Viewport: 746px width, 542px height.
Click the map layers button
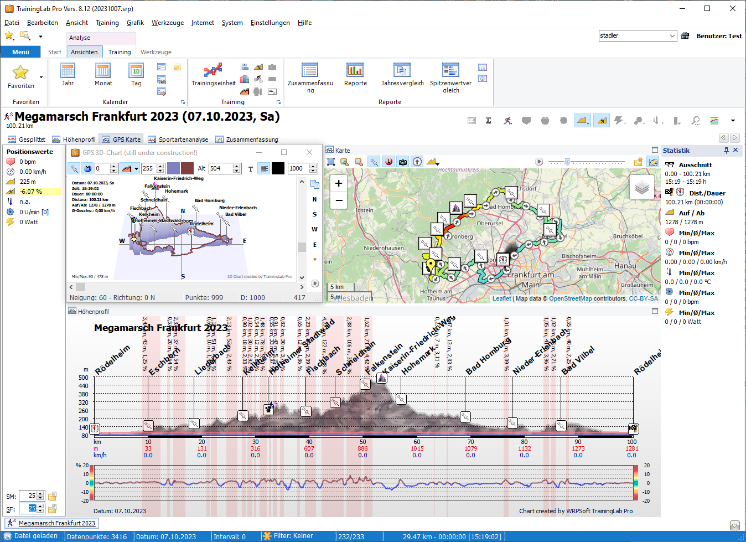642,188
